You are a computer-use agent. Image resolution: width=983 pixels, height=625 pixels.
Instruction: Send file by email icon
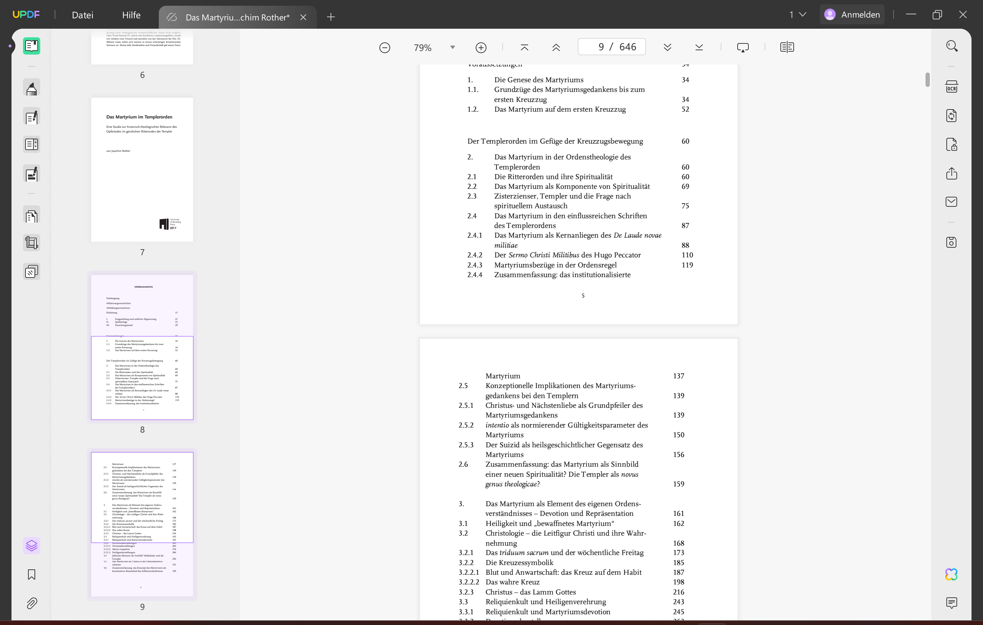click(951, 202)
